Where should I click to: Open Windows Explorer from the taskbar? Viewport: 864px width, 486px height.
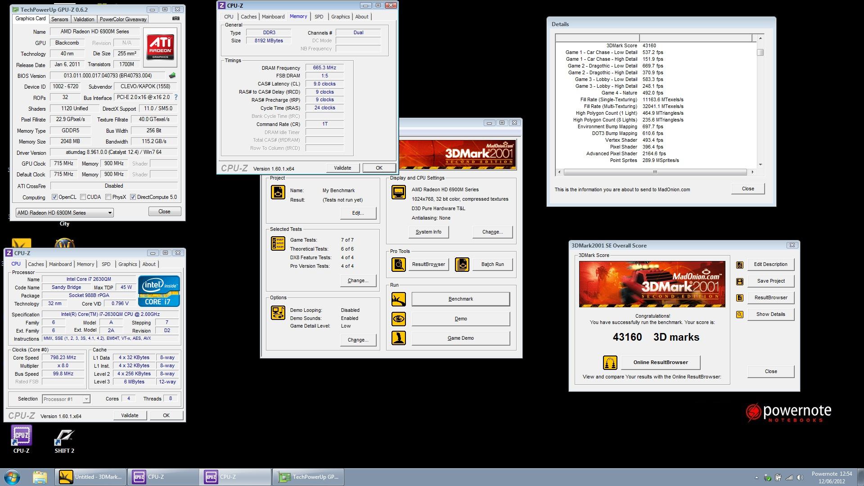(40, 477)
